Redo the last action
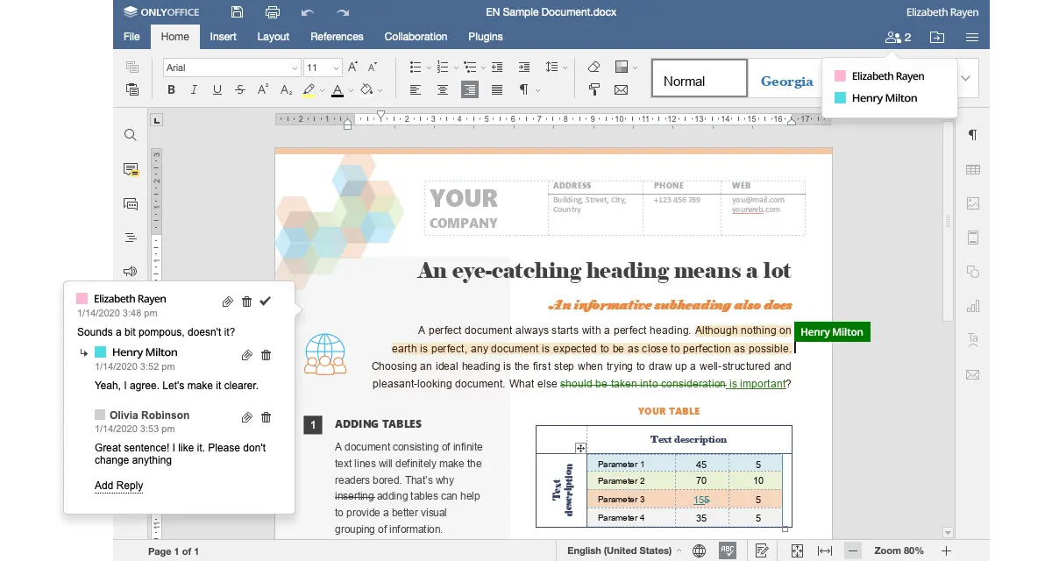1052x561 pixels. 343,12
